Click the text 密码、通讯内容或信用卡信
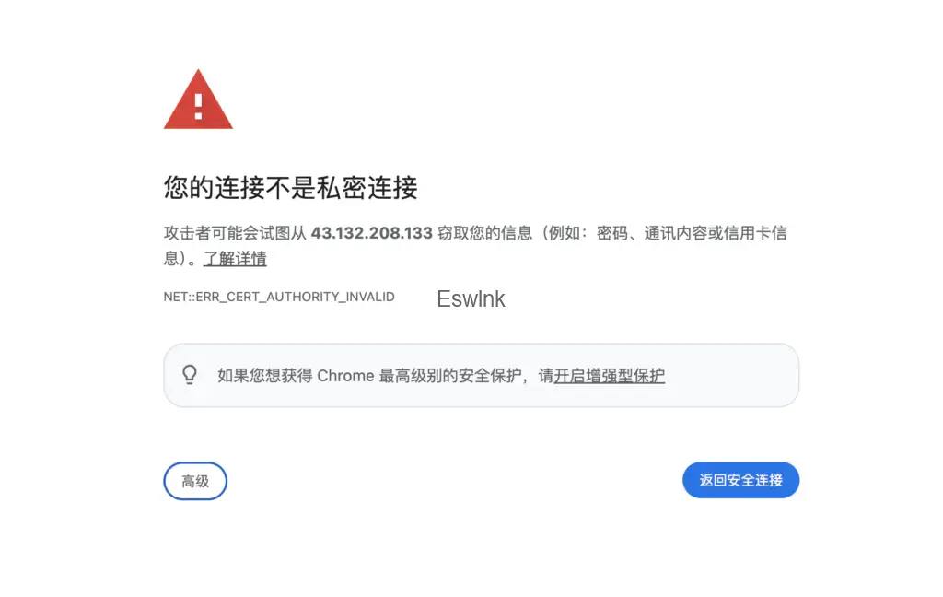Viewport: 943px width, 597px height. 692,233
